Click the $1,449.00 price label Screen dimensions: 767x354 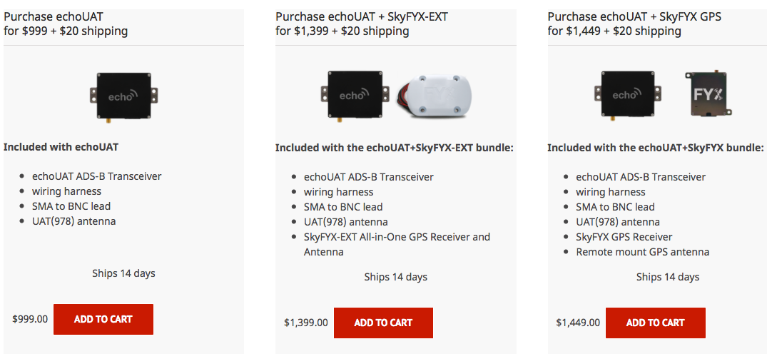tap(578, 323)
